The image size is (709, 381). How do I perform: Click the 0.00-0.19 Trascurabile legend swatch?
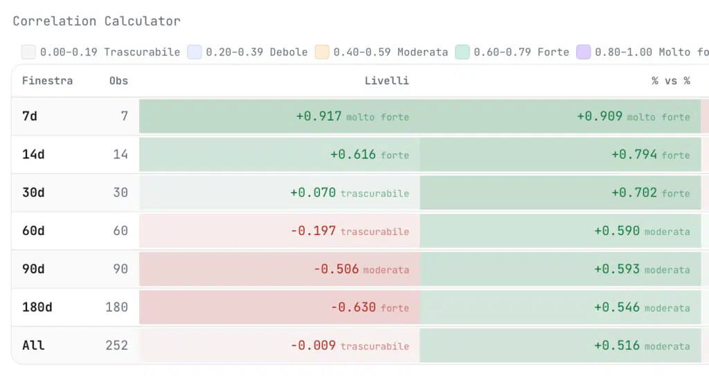pos(28,52)
